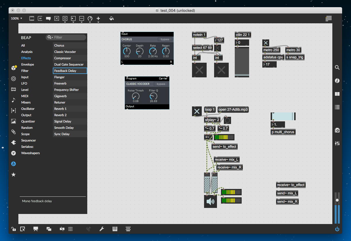Toggle patcher lock icon in bottom toolbar
This screenshot has height=241, width=351.
(13, 229)
